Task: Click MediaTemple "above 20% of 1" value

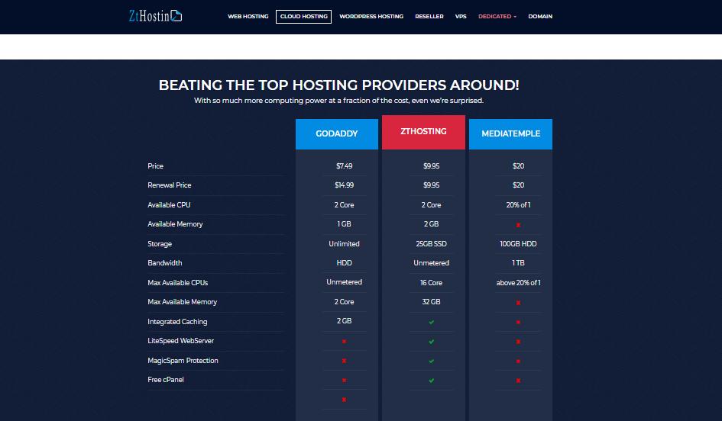Action: coord(519,283)
